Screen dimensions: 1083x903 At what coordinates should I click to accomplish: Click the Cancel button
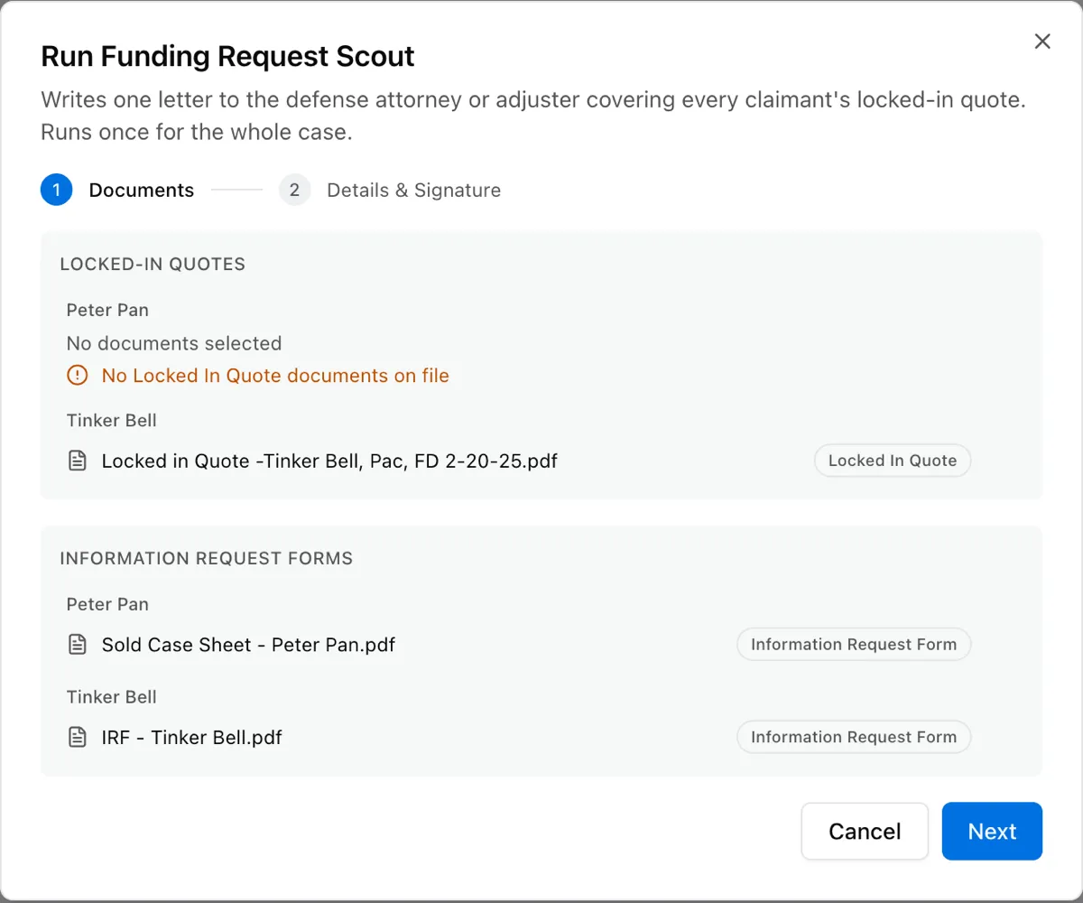[x=865, y=831]
